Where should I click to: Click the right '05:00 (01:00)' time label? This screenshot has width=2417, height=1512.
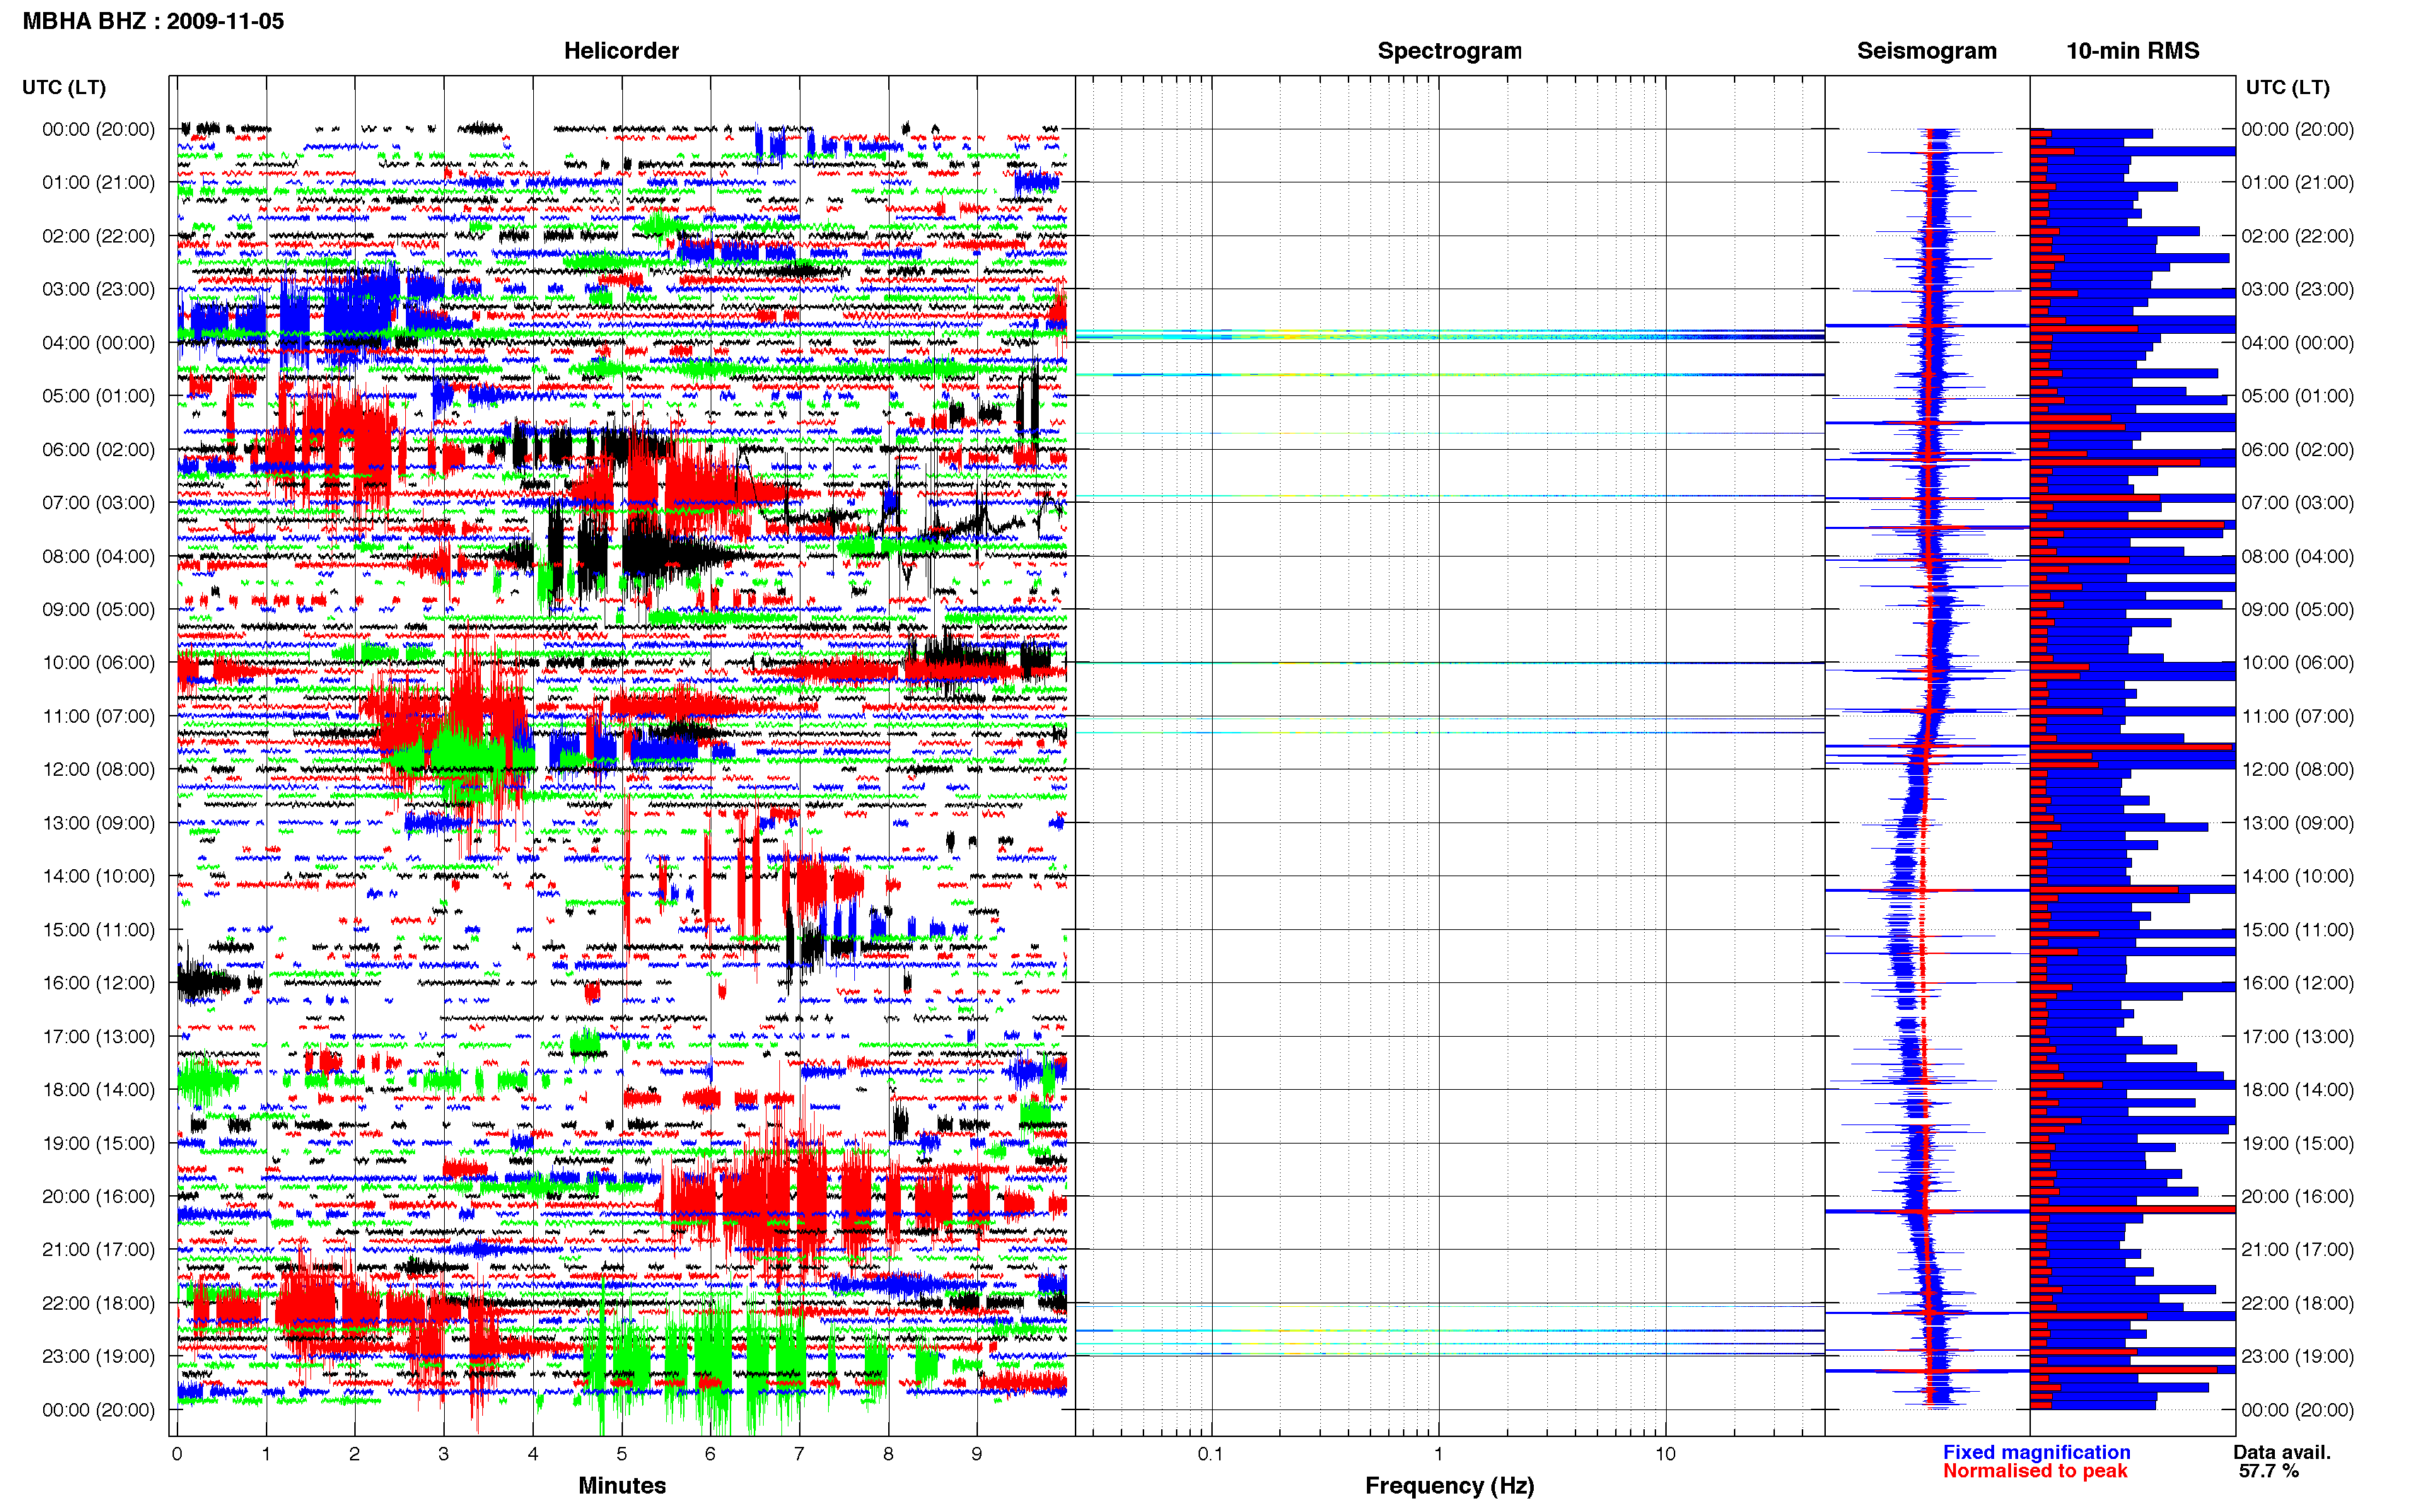point(2297,396)
